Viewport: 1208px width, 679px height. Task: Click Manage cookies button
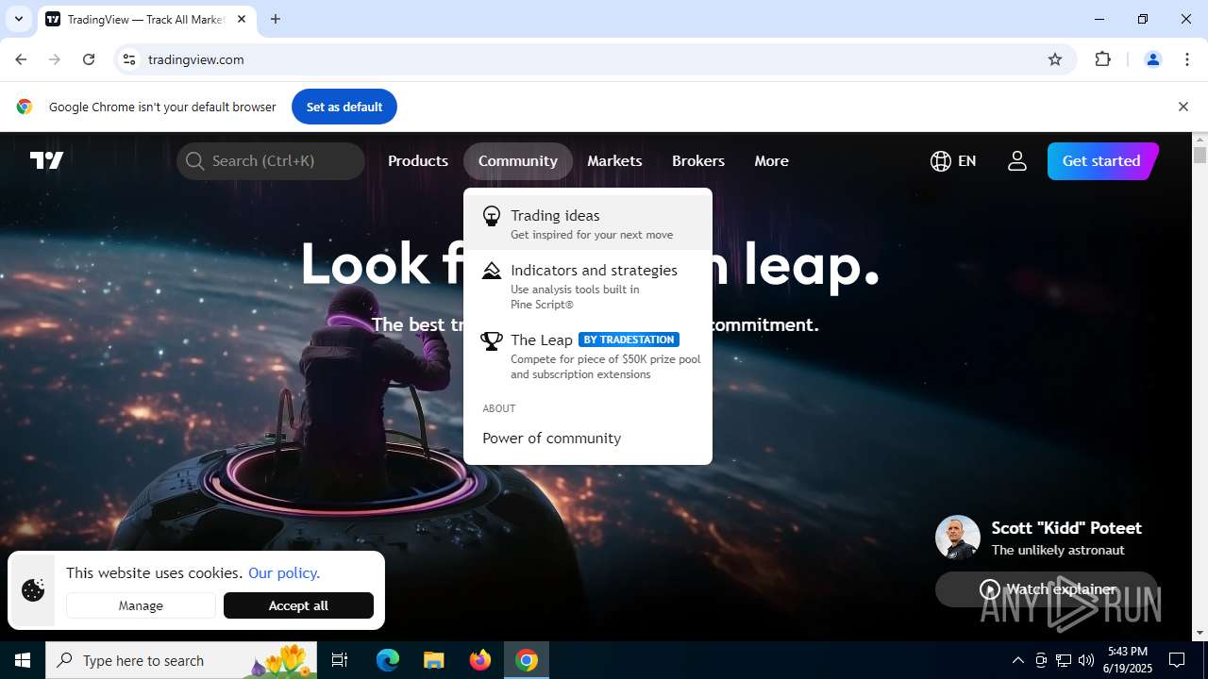[x=141, y=605]
